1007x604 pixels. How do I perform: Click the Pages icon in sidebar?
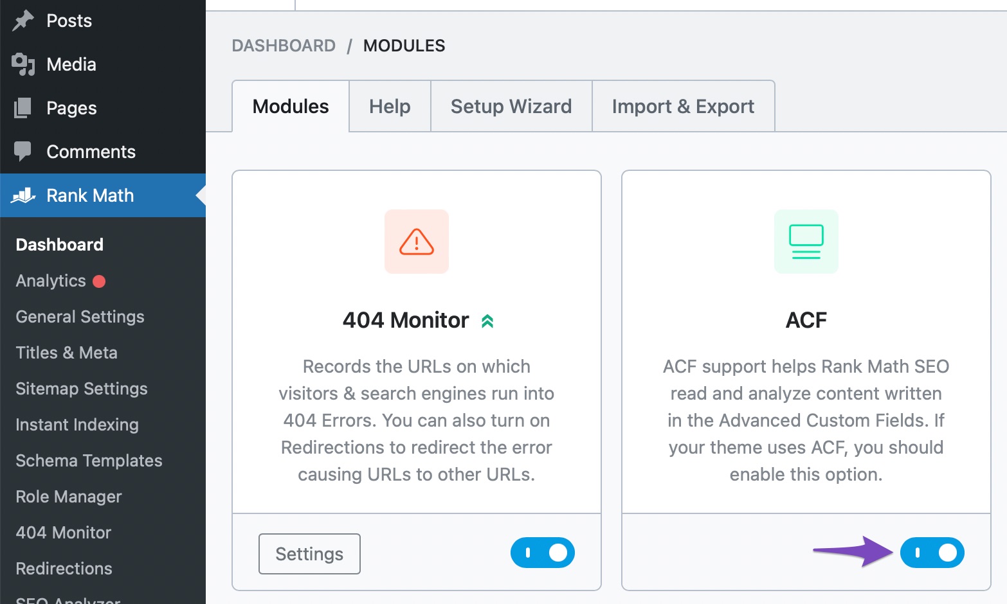(x=23, y=108)
